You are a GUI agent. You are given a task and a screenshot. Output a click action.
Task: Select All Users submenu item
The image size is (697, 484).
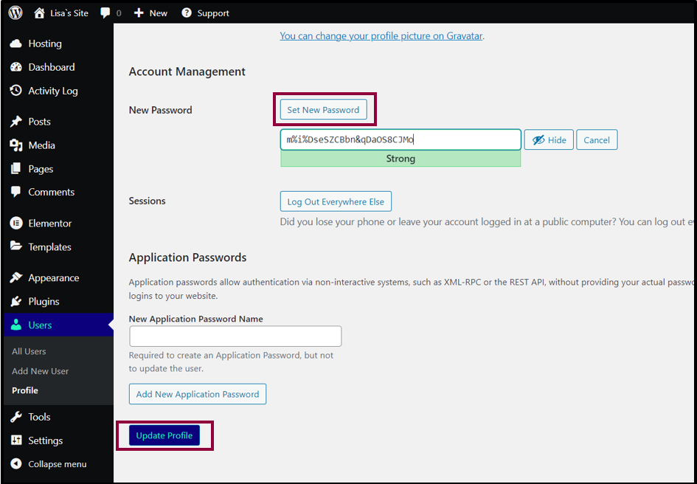pyautogui.click(x=29, y=351)
